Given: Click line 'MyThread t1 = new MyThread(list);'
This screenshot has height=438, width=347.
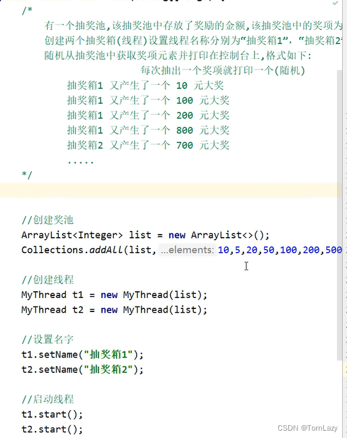Looking at the screenshot, I should (x=114, y=295).
